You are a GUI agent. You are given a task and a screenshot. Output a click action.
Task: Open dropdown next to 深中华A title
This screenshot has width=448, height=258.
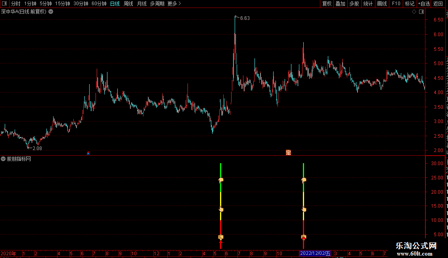coord(51,12)
